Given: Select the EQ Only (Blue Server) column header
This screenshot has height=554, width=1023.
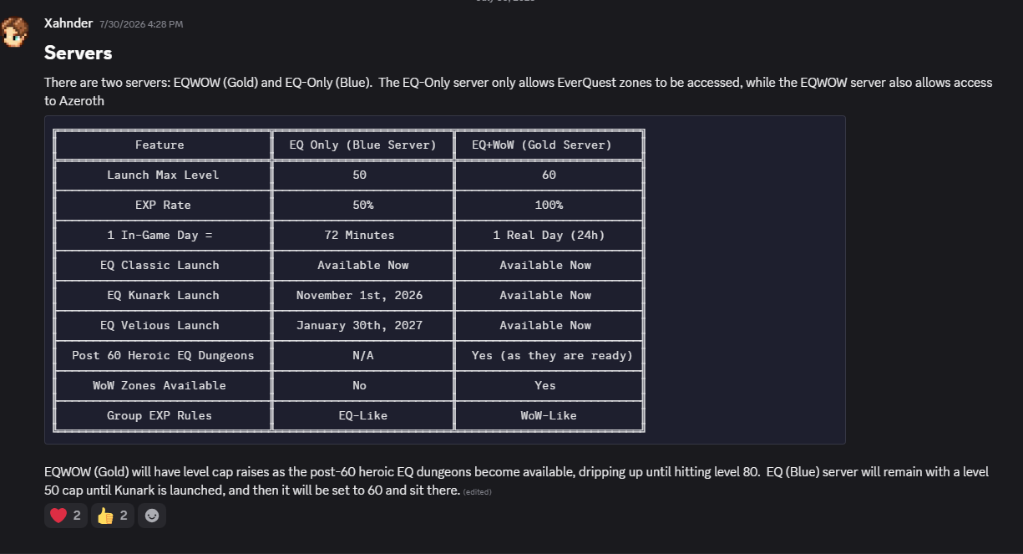Looking at the screenshot, I should pyautogui.click(x=362, y=145).
